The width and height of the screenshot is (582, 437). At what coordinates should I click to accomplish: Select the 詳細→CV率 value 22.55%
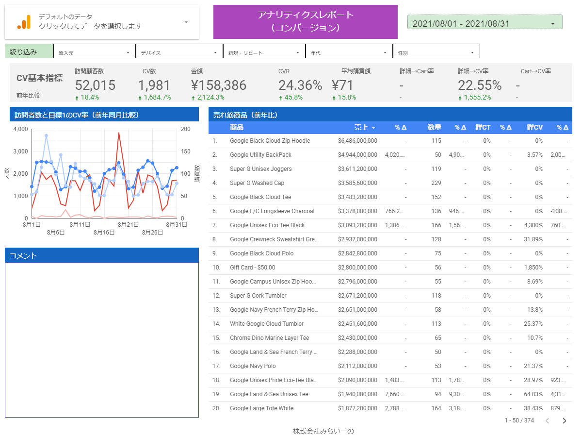[480, 85]
